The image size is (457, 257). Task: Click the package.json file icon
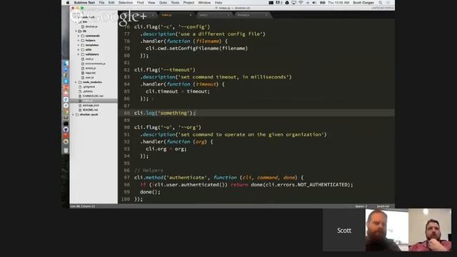[80, 105]
